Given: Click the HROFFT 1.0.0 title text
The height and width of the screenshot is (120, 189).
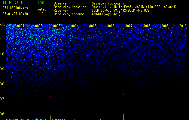Looking at the screenshot, I should [23, 2].
